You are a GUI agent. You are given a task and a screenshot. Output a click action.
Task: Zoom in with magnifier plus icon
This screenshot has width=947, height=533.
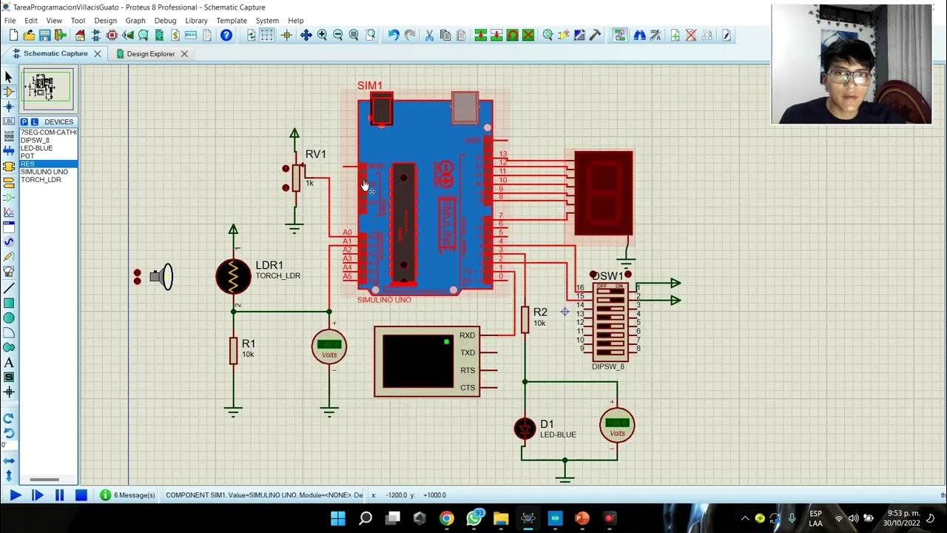click(322, 35)
